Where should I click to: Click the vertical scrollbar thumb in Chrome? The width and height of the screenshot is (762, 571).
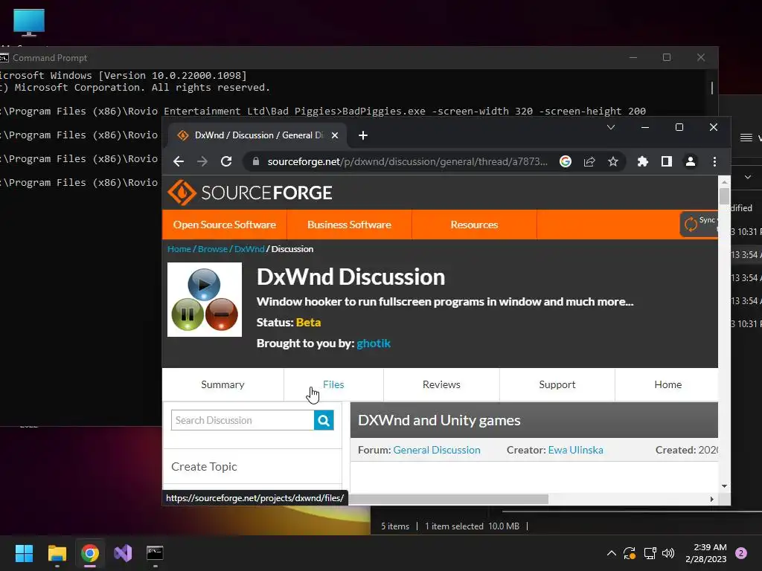pos(724,196)
